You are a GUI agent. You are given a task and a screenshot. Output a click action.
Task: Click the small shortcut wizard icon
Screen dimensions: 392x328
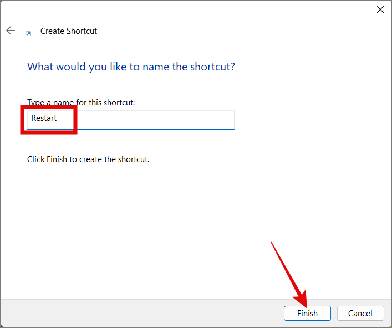click(29, 33)
